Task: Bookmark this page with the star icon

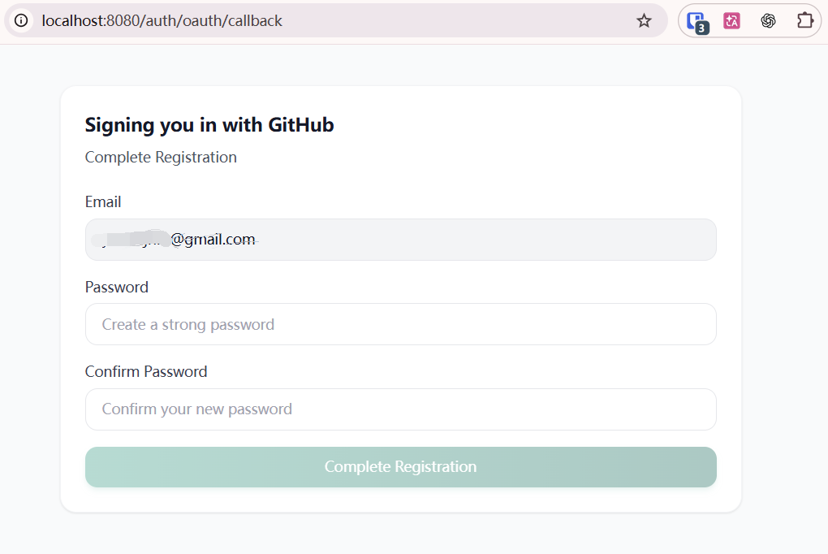Action: click(644, 20)
